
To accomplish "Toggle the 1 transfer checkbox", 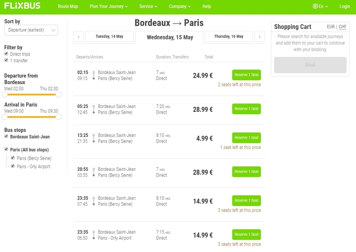I will (6, 60).
